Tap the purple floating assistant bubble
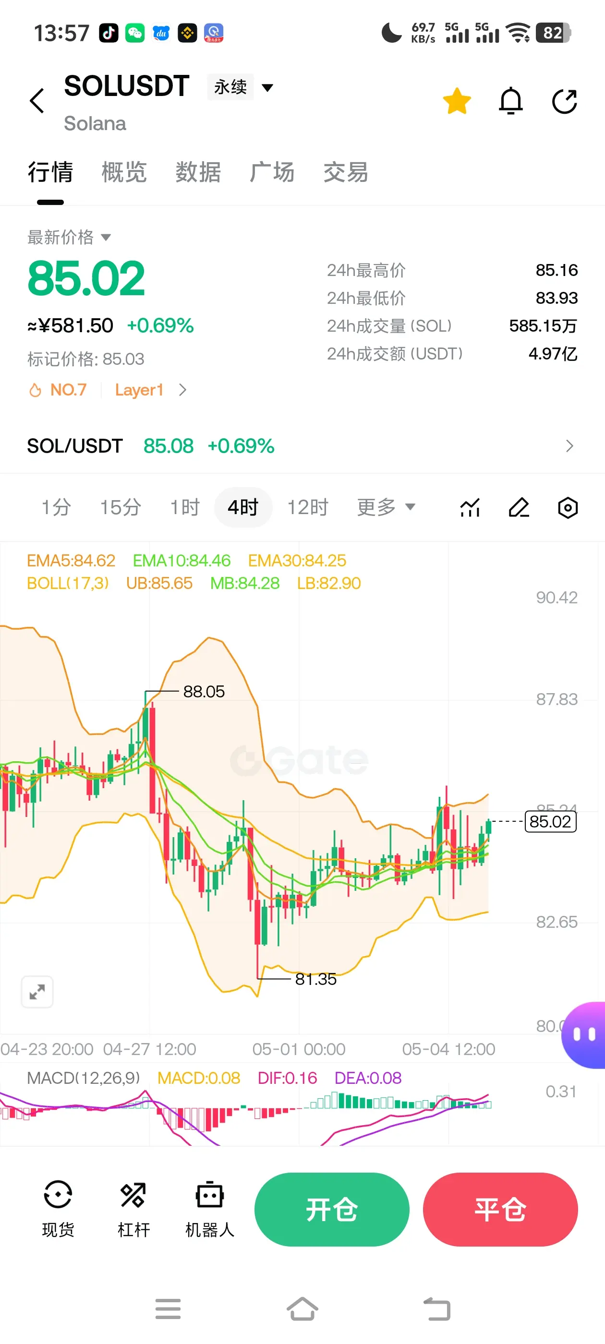Viewport: 605px width, 1344px height. pyautogui.click(x=584, y=1034)
